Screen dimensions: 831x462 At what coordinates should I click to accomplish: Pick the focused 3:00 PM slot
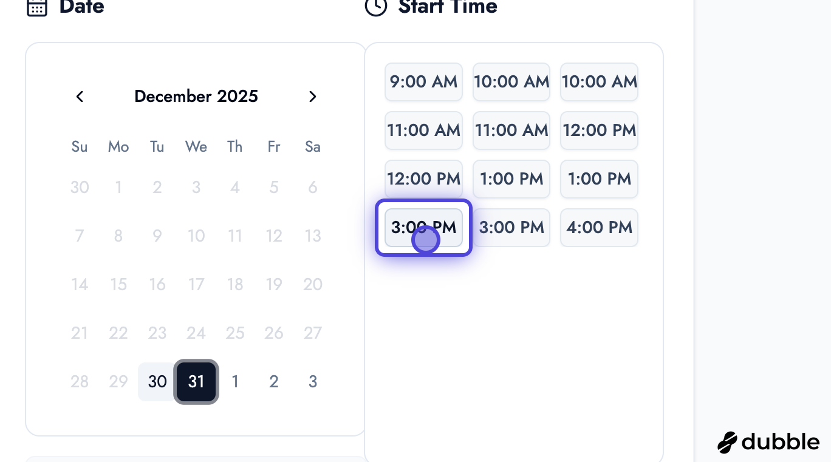[x=423, y=228]
